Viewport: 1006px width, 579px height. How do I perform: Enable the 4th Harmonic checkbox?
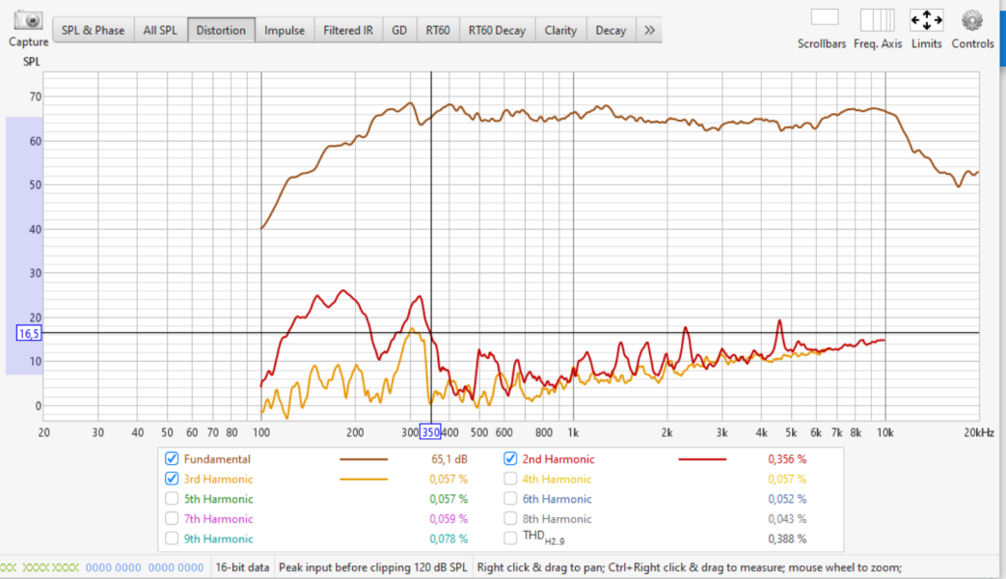tap(510, 479)
